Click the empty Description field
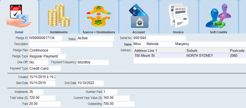Screen dimensions: 246x108 (x=71, y=44)
